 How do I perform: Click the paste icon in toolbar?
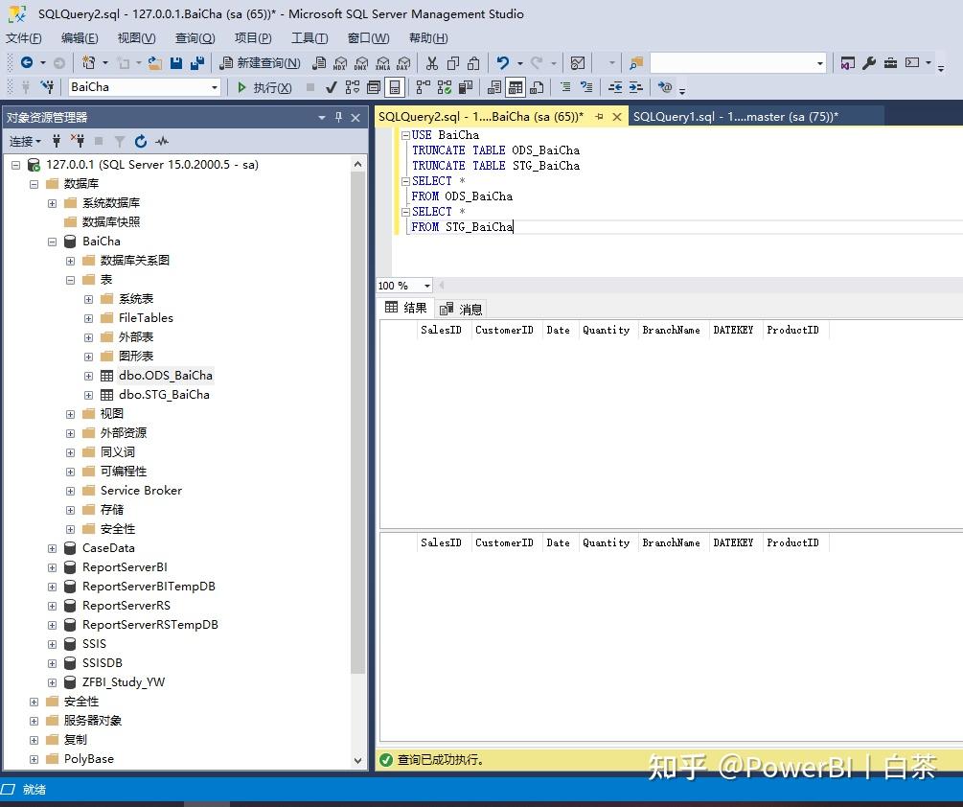coord(473,62)
